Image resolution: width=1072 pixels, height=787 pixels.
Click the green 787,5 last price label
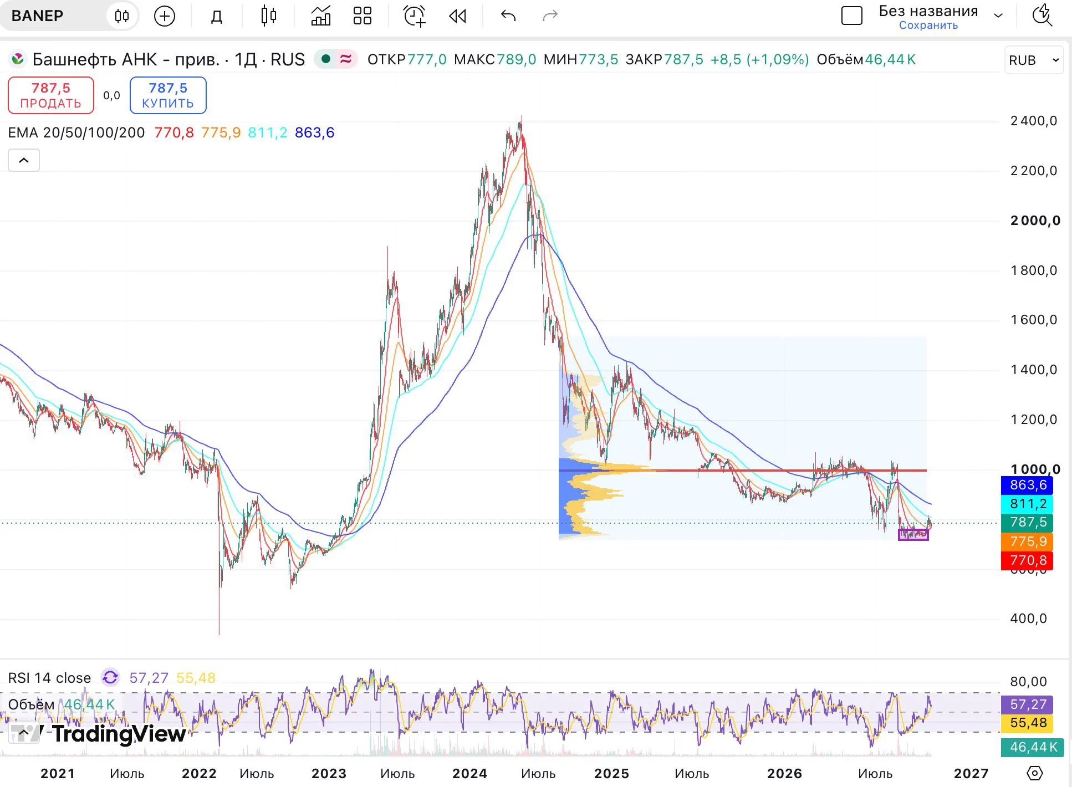coord(1027,522)
